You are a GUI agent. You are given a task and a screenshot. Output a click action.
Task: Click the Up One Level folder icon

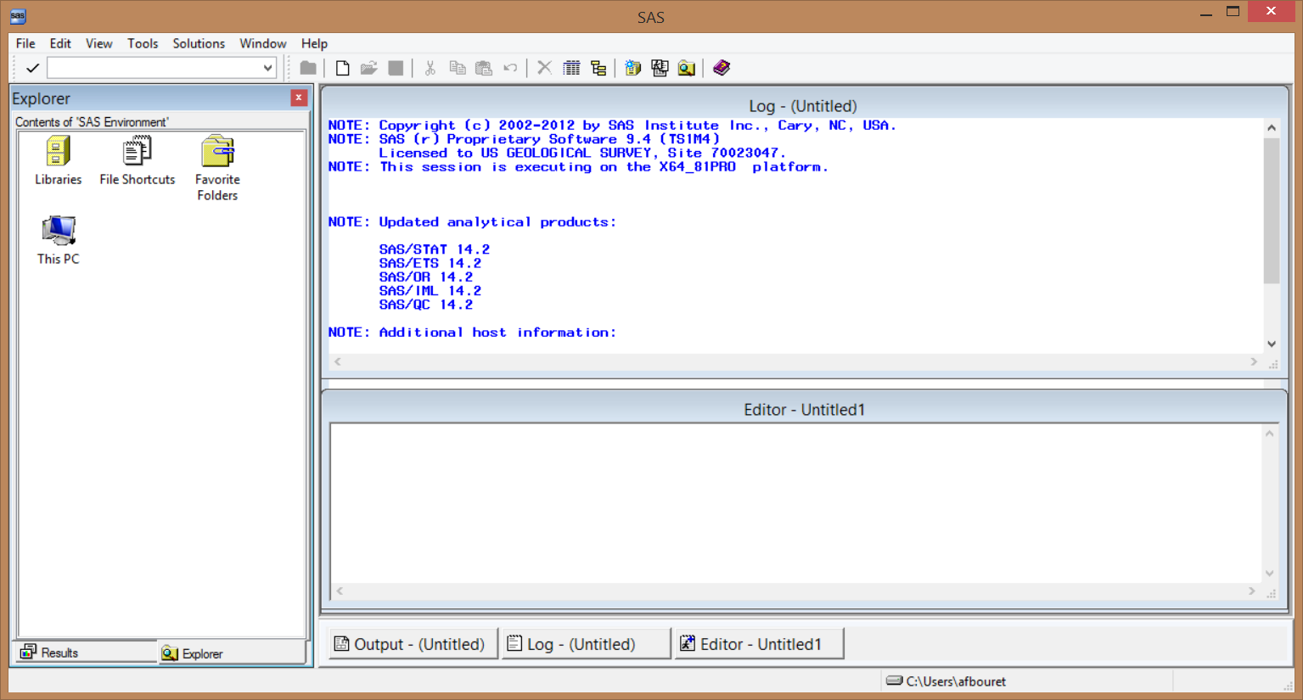(x=308, y=68)
